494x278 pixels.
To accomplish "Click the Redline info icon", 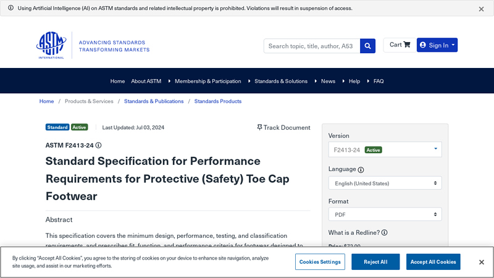I will tap(385, 233).
